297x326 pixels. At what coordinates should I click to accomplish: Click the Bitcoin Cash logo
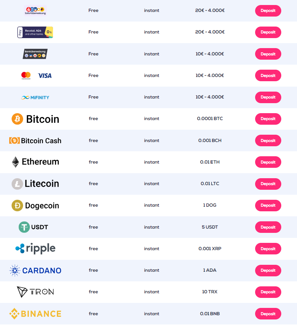click(35, 140)
